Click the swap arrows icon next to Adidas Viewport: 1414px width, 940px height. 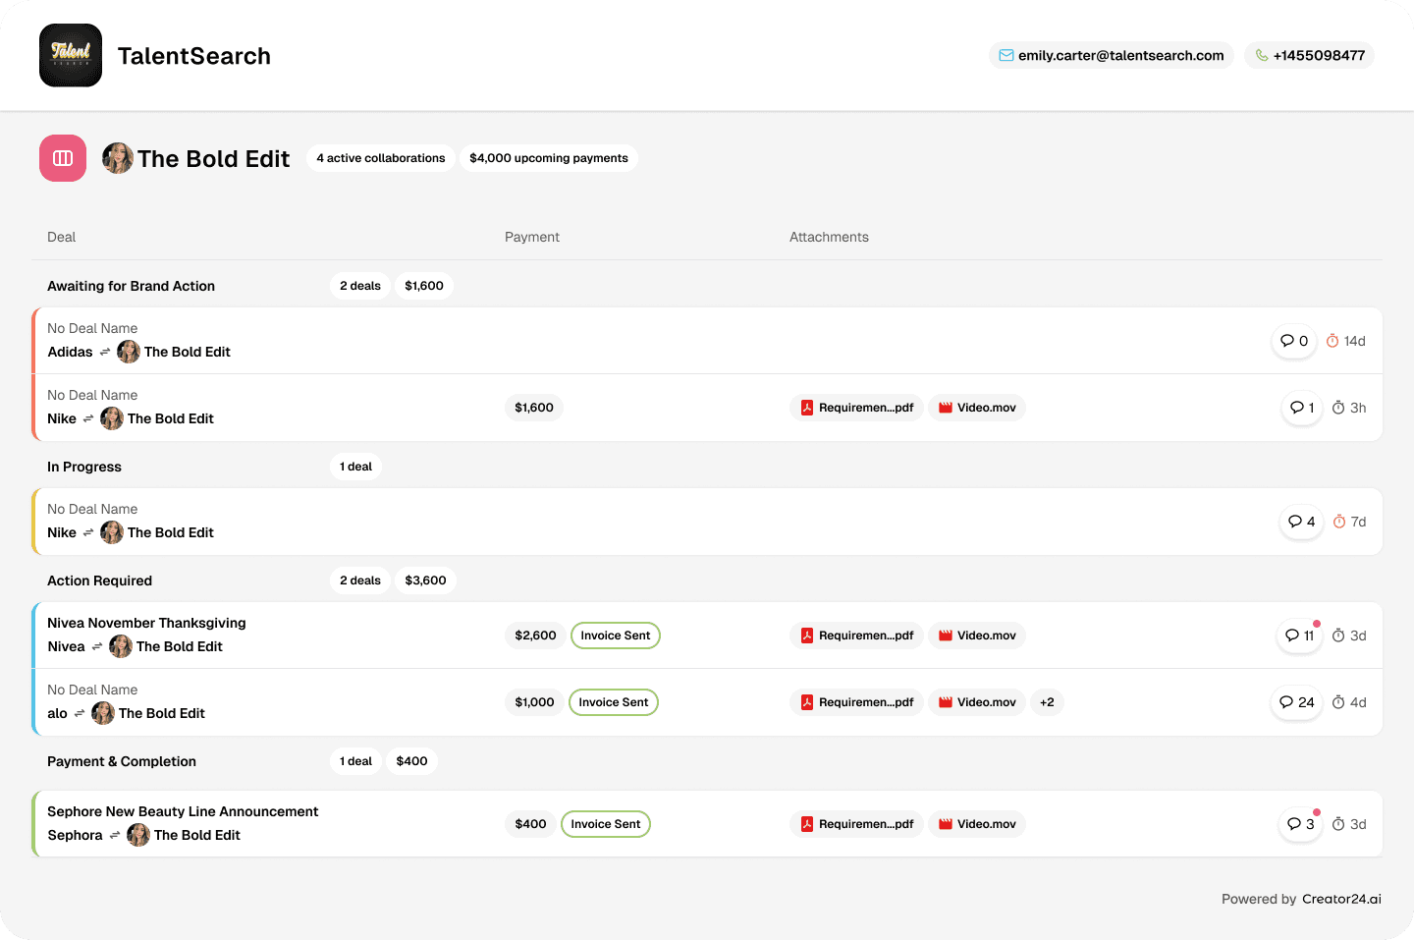(x=105, y=352)
